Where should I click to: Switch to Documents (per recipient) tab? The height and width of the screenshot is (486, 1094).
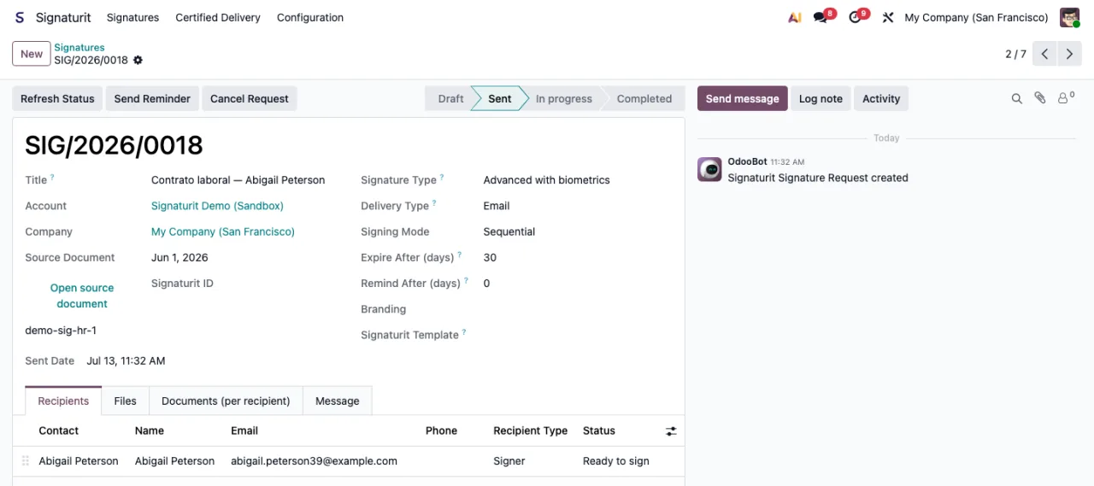pos(226,401)
